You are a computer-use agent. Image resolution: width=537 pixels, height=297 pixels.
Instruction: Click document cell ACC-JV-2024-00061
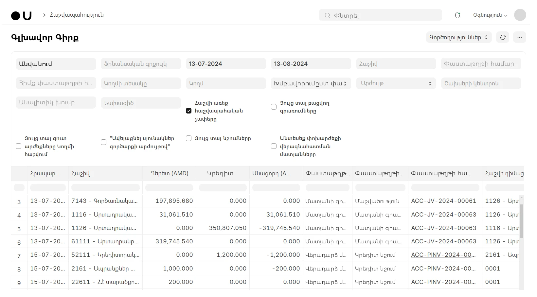coord(445,201)
